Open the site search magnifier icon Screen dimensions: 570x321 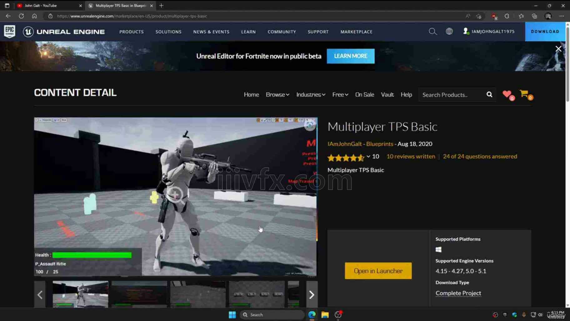(x=432, y=31)
